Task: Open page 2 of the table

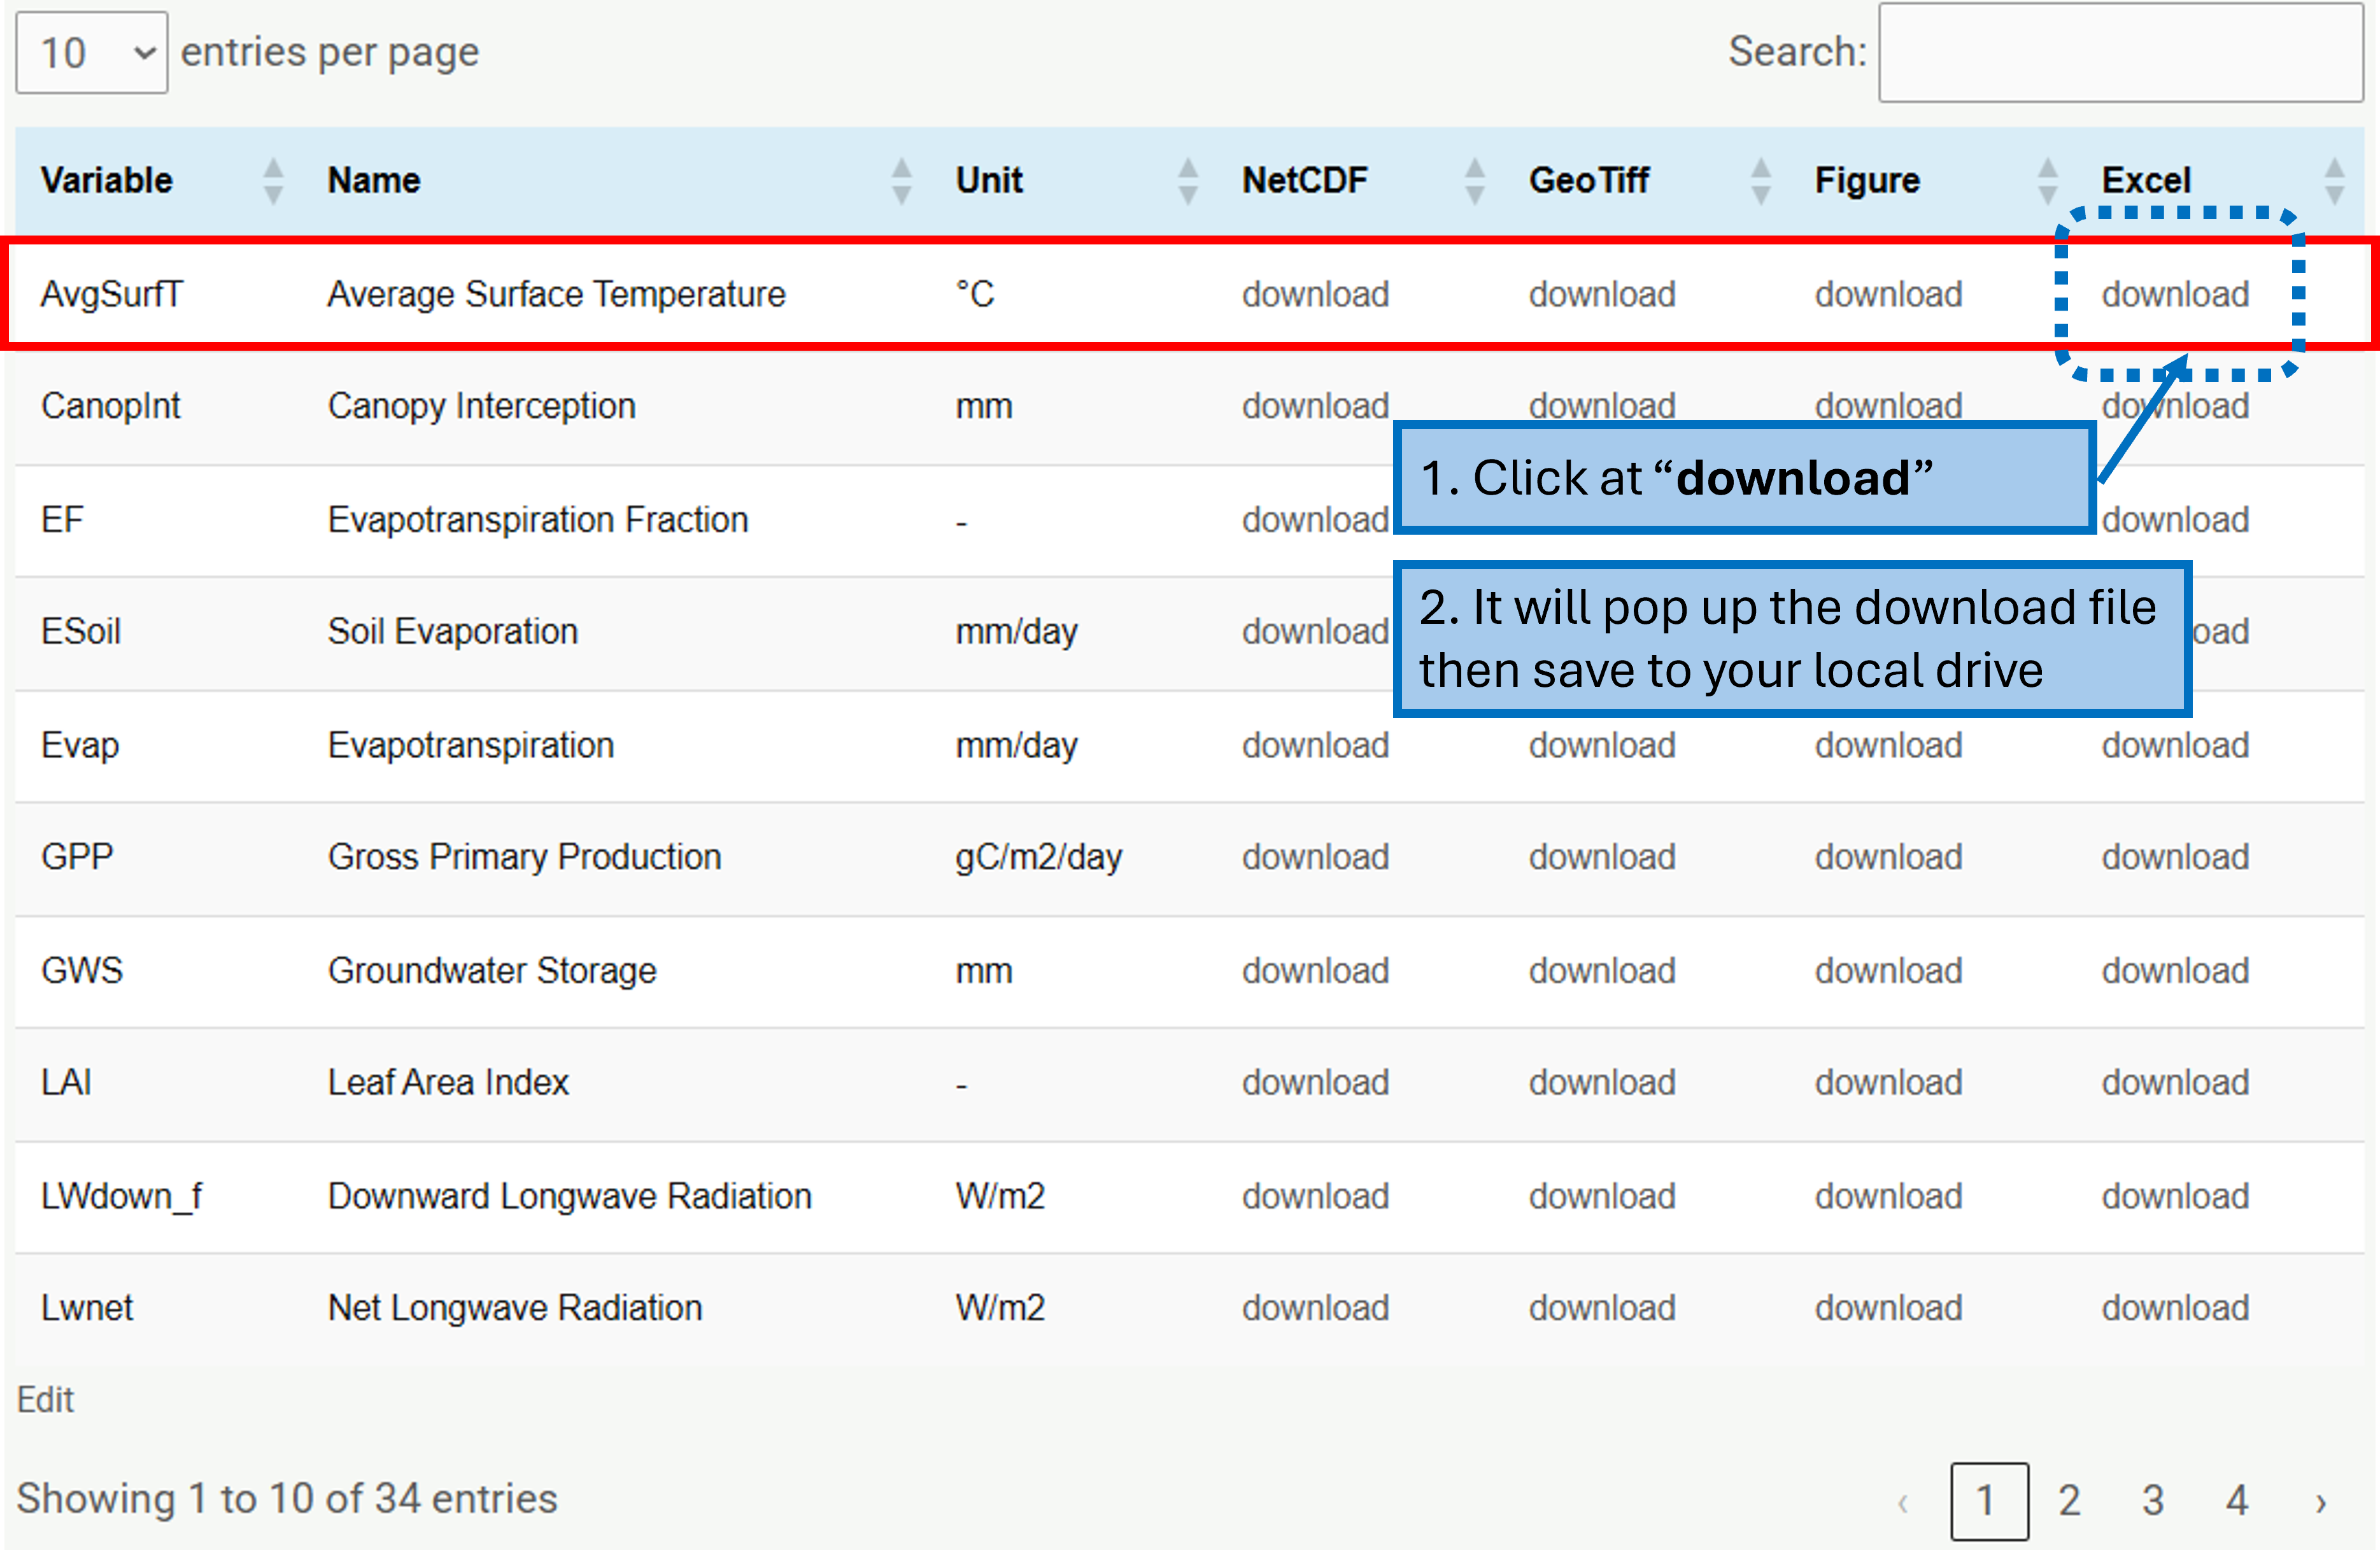Action: point(2068,1501)
